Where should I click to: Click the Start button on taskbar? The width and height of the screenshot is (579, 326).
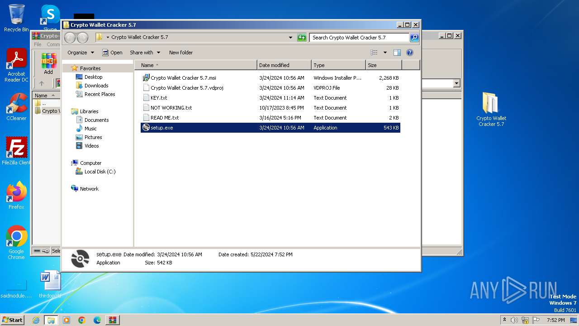[12, 320]
